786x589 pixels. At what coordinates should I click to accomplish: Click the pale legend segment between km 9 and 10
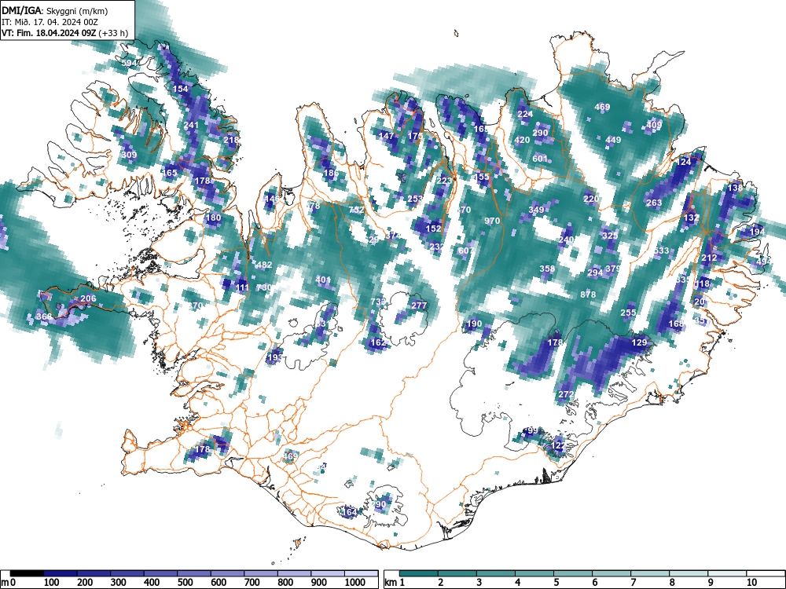[728, 573]
